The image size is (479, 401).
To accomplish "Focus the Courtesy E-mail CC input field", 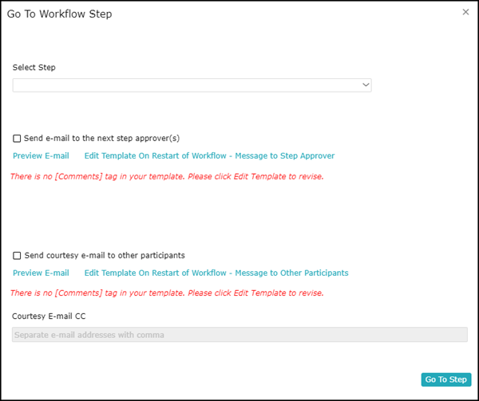I will pyautogui.click(x=239, y=335).
